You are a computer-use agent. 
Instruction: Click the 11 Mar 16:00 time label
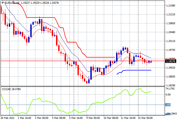[x=128, y=118]
